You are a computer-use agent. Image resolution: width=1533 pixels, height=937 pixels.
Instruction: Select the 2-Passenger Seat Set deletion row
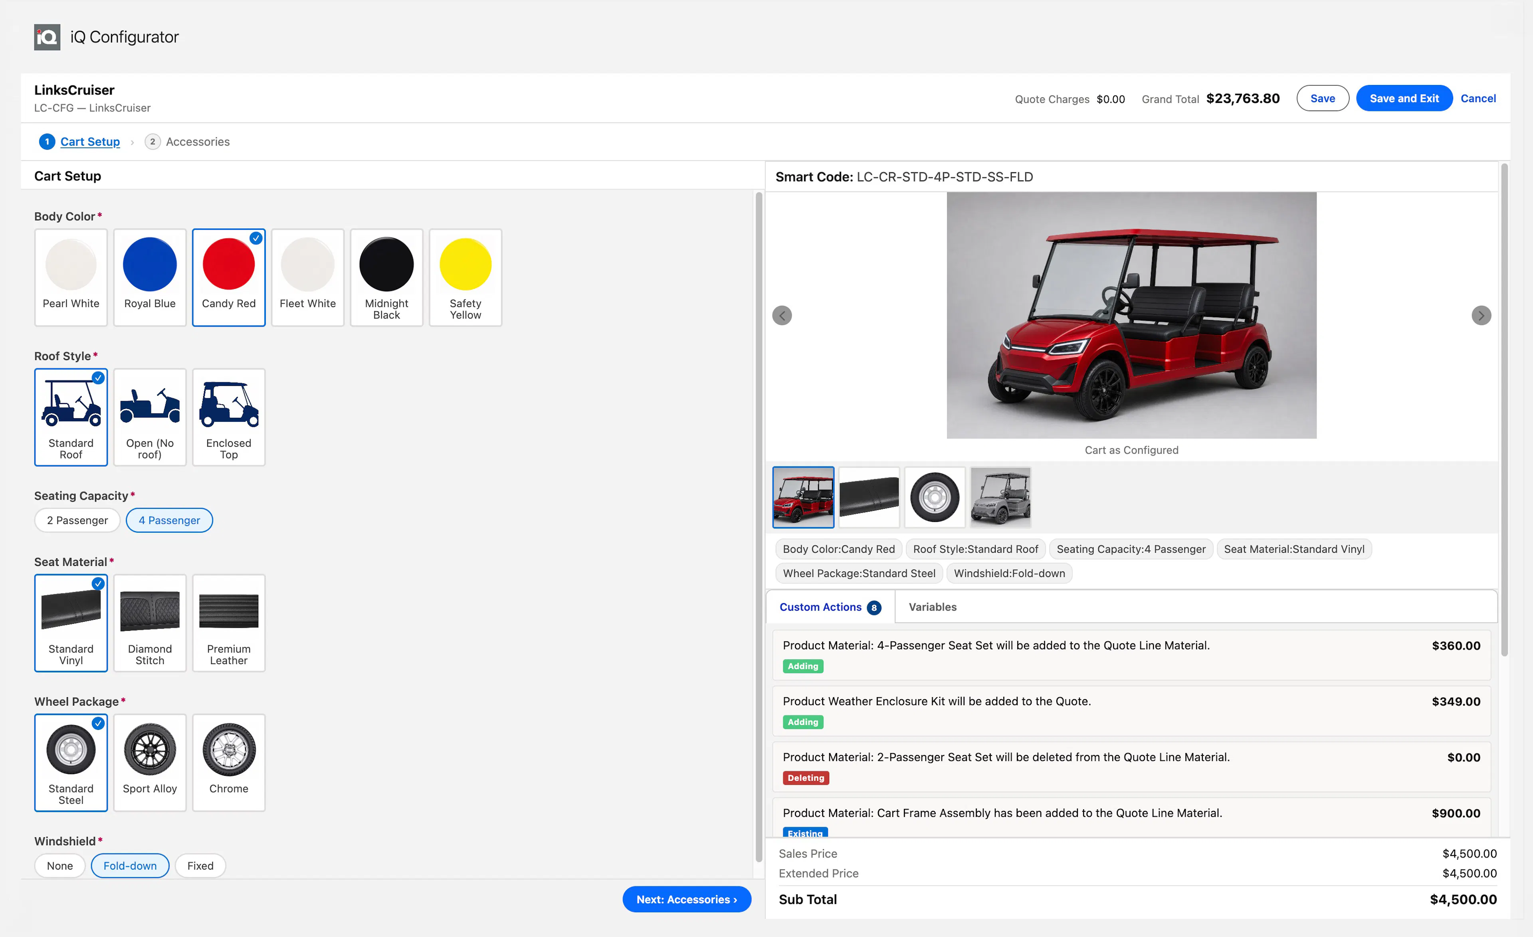(x=1131, y=767)
